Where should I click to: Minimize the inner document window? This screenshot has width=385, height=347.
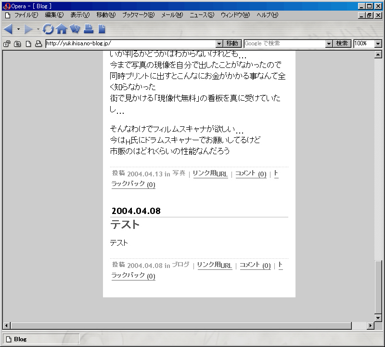point(361,15)
